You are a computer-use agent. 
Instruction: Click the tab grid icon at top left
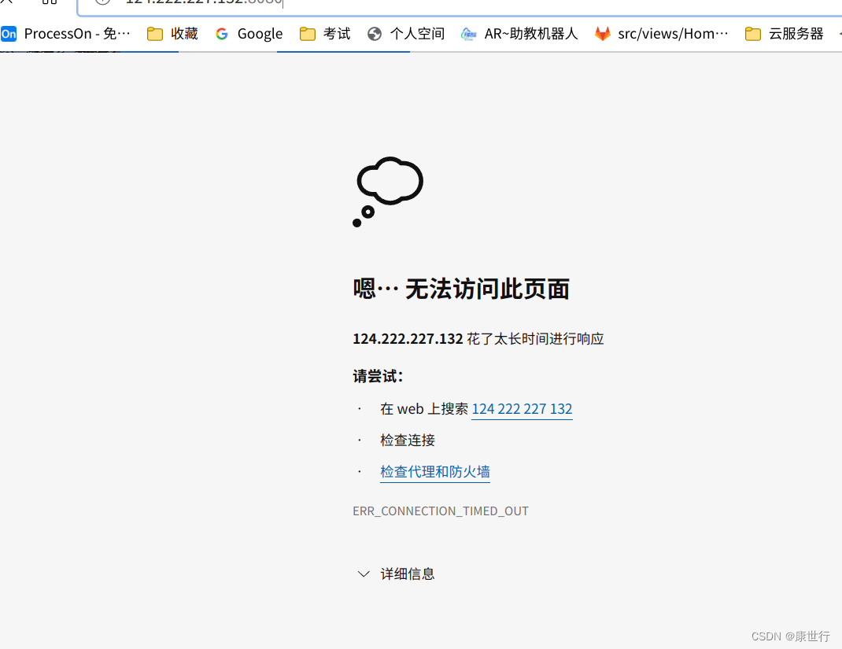[x=49, y=2]
